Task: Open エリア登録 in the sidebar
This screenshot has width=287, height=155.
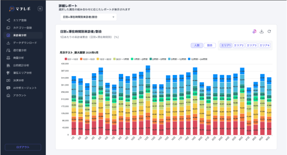Action: point(23,20)
